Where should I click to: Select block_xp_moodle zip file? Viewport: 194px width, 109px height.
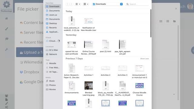click(105, 88)
